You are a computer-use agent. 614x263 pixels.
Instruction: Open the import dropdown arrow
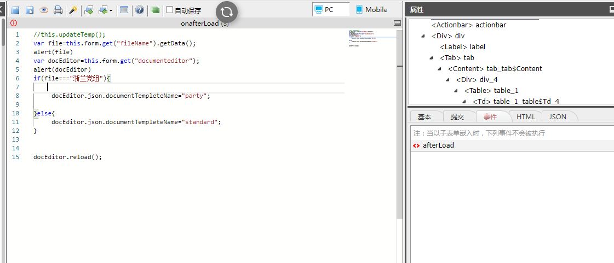(x=111, y=10)
